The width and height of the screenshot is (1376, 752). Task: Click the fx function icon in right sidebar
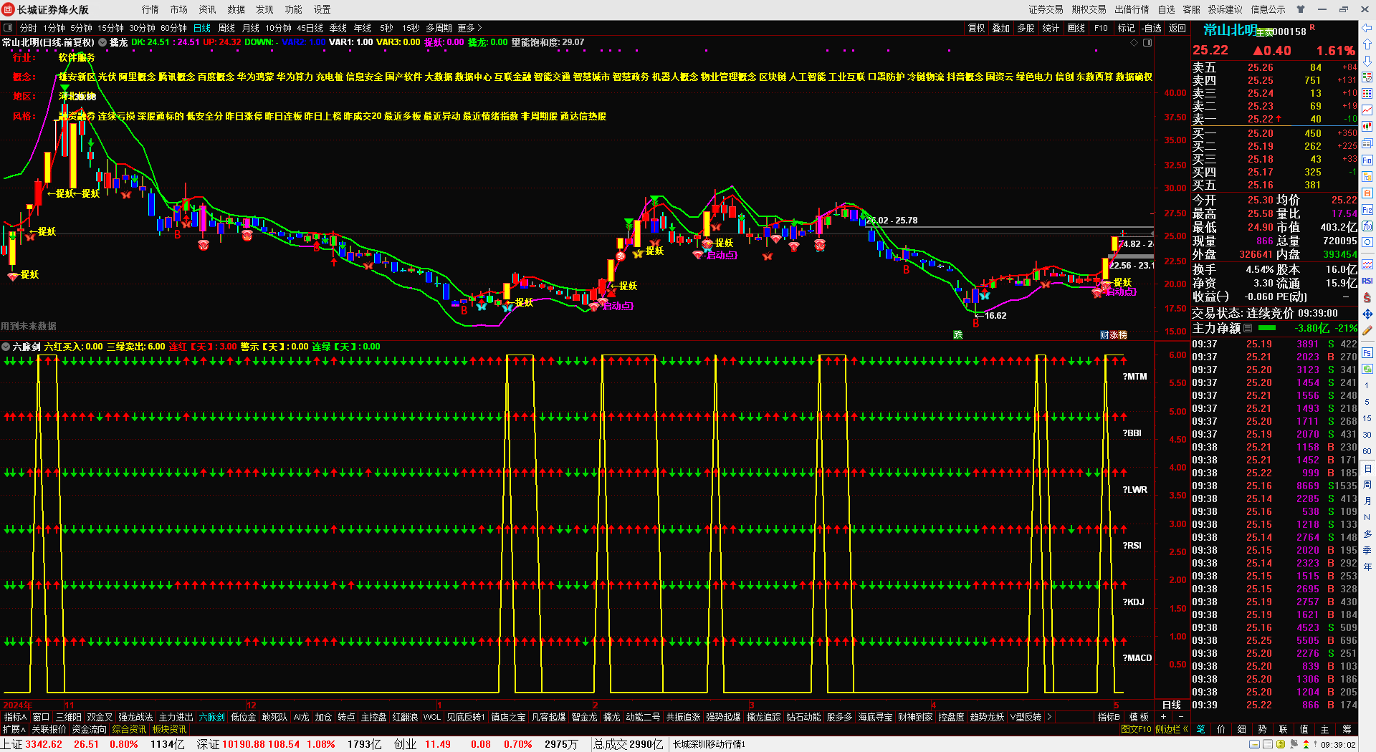(1367, 226)
